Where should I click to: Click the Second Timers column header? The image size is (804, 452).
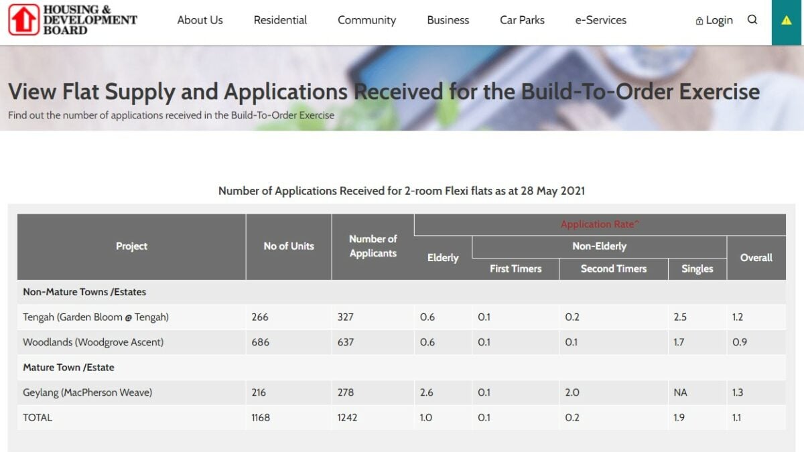pyautogui.click(x=613, y=269)
